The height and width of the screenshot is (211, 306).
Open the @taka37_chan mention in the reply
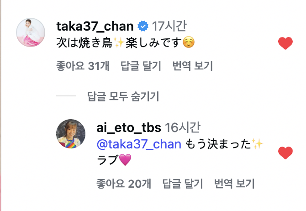pyautogui.click(x=139, y=145)
